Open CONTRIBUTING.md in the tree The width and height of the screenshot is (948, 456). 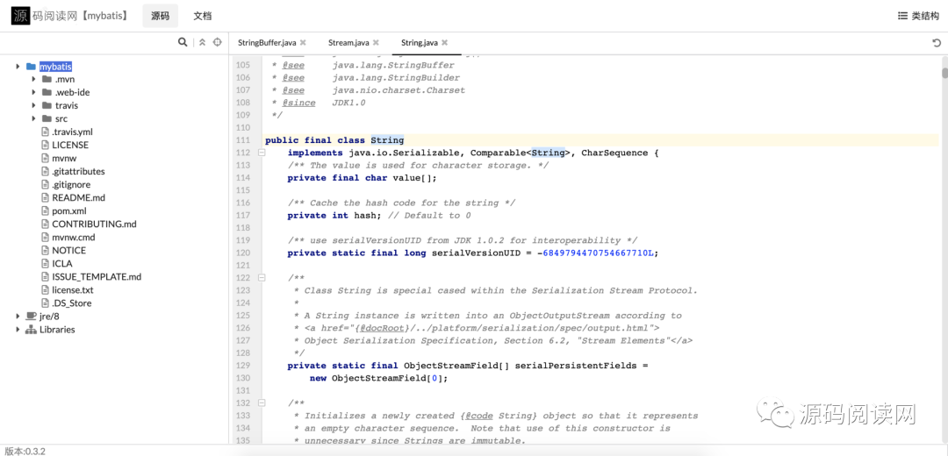point(94,224)
